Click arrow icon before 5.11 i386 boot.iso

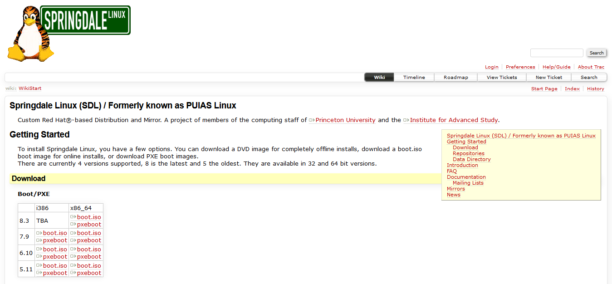(40, 265)
